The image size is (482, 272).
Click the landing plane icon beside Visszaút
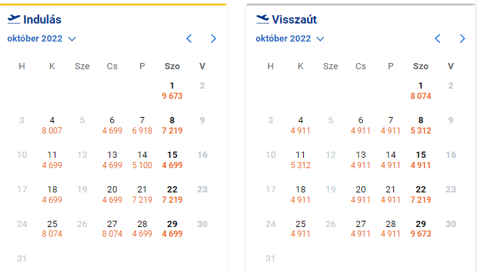[263, 19]
